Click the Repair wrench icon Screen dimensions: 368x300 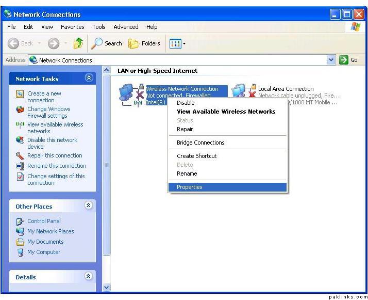20,156
